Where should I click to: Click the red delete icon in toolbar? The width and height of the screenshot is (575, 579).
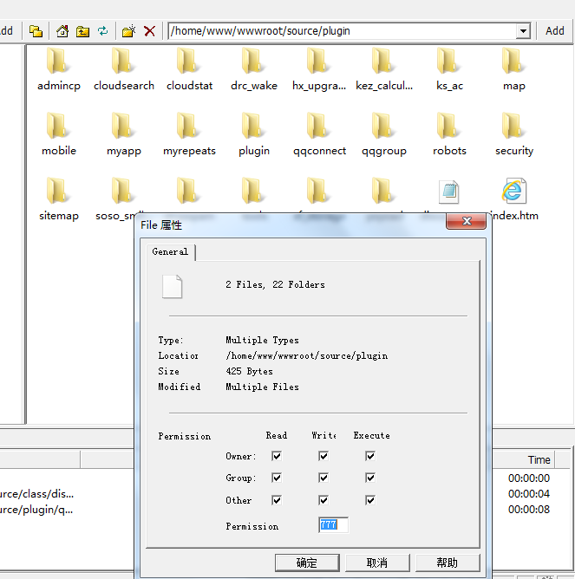(x=149, y=31)
